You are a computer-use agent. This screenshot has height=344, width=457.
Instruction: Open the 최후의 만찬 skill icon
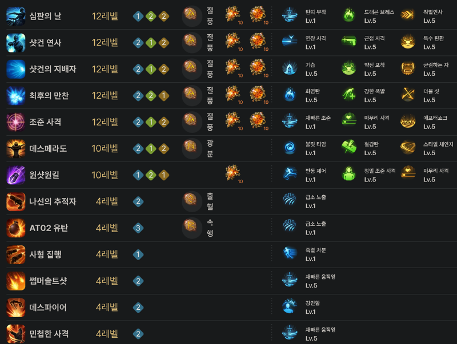(x=16, y=96)
